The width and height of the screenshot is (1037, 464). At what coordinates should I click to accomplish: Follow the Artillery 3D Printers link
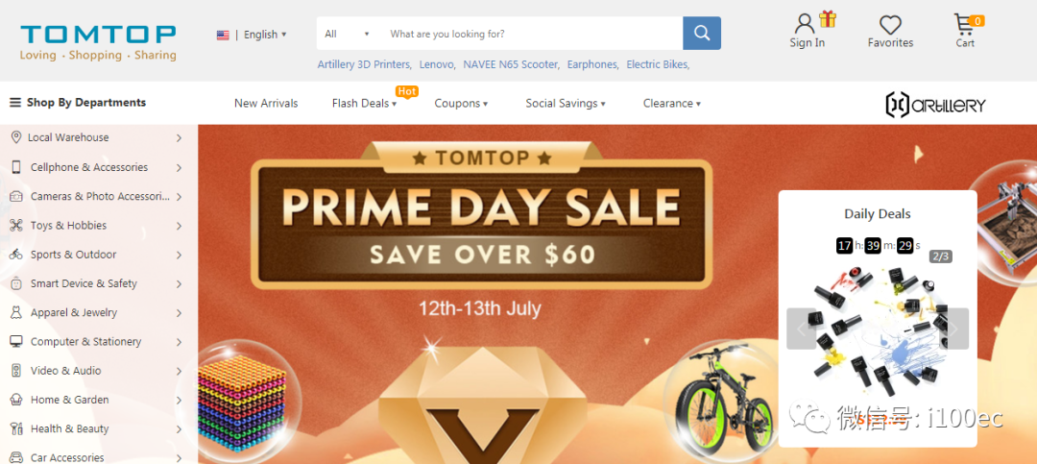365,64
